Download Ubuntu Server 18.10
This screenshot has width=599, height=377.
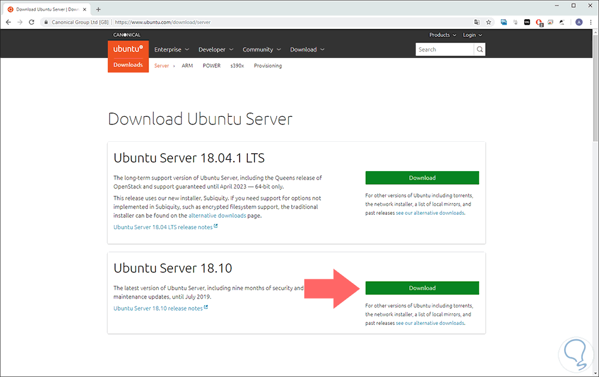422,288
